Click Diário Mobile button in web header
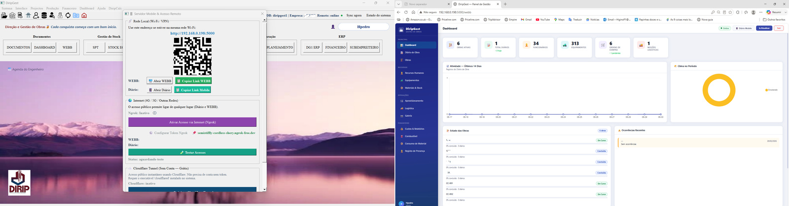The height and width of the screenshot is (206, 789). coord(743,29)
